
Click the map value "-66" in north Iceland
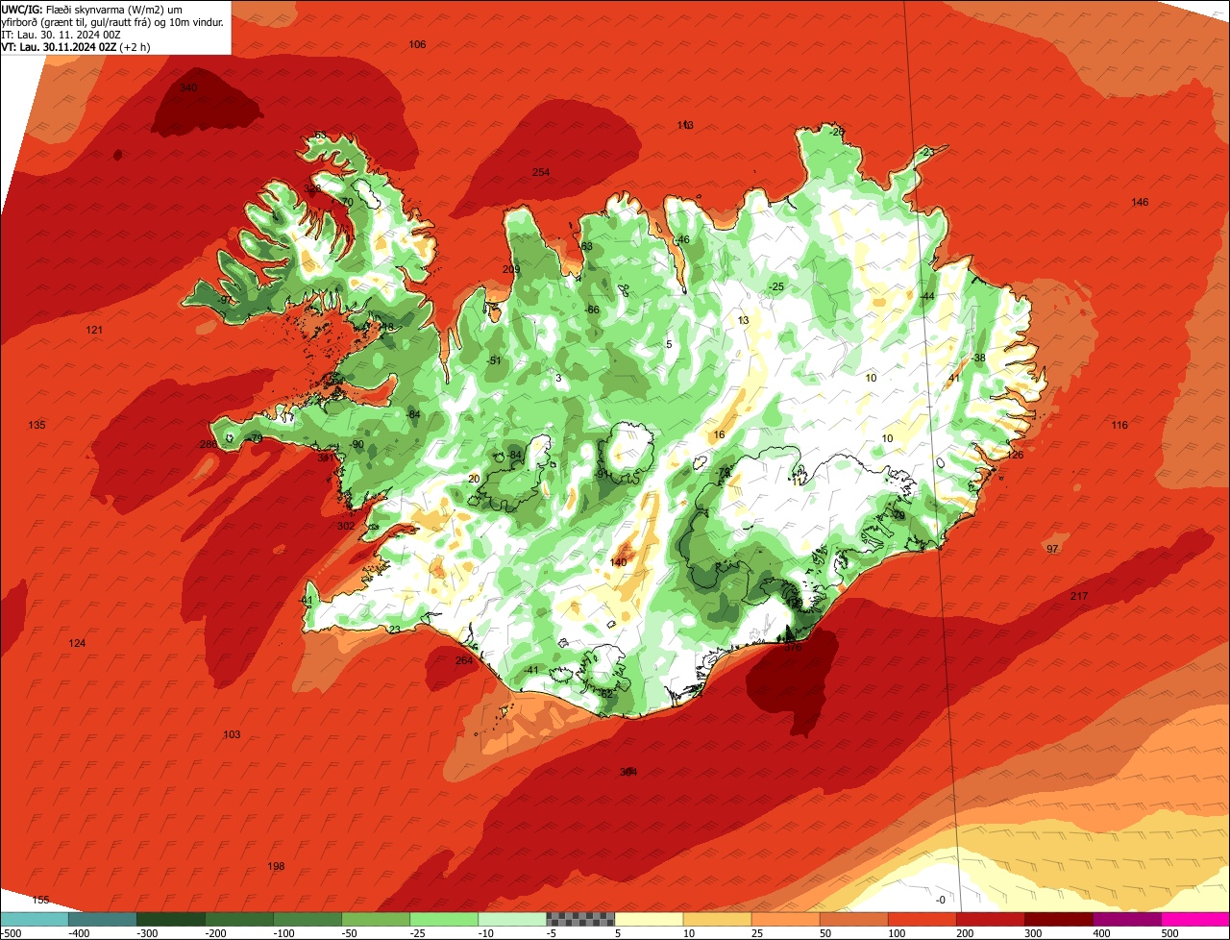pyautogui.click(x=592, y=310)
